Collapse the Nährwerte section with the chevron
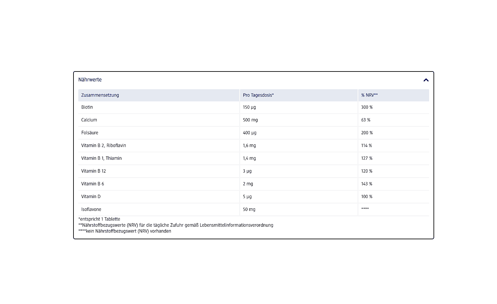 coord(426,80)
